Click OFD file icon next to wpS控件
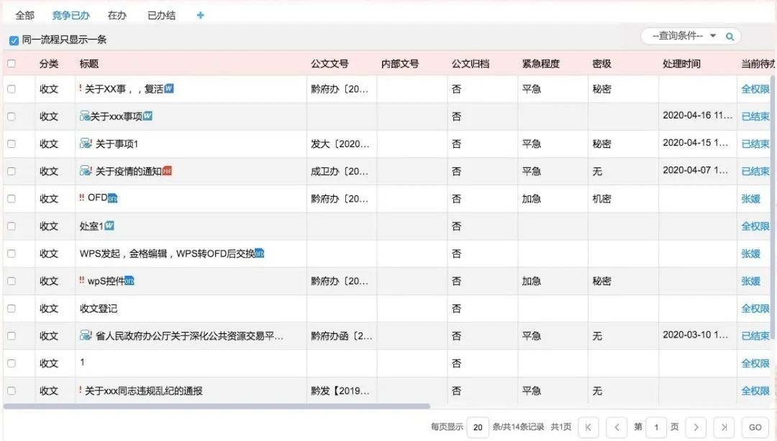The height and width of the screenshot is (441, 777). pos(129,281)
